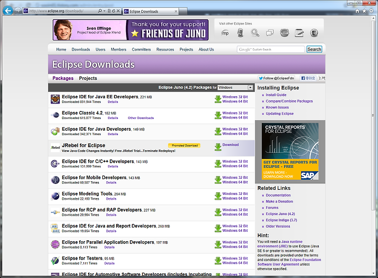Click green download arrow for Java EE Developers

tap(218, 99)
